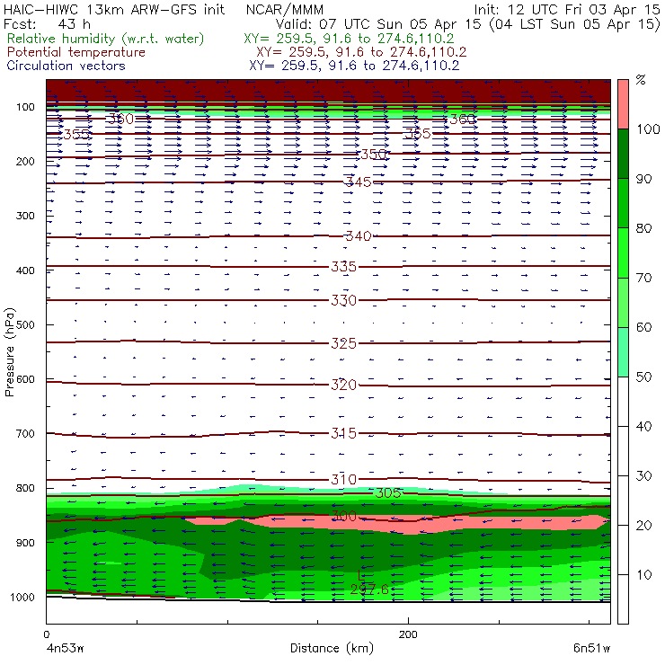Click the 'Distance (km)' axis title

point(332,648)
